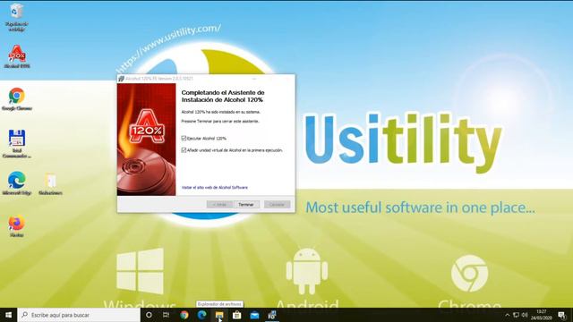
Task: Minimize the Alcohol 120% installer window
Action: (254, 79)
